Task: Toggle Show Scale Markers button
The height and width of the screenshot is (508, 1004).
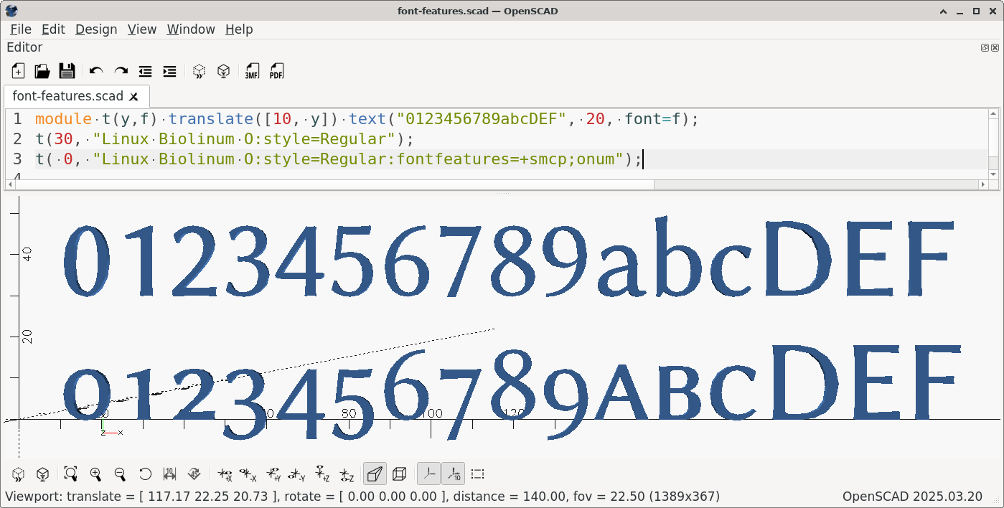Action: (x=453, y=474)
